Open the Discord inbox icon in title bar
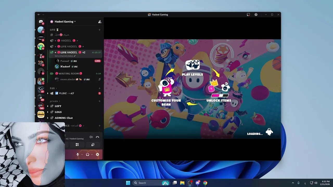 click(x=248, y=15)
